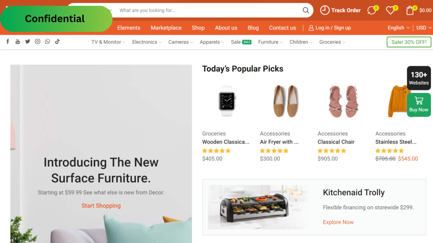Visit the Facebook social page
433x243 pixels.
click(x=8, y=41)
